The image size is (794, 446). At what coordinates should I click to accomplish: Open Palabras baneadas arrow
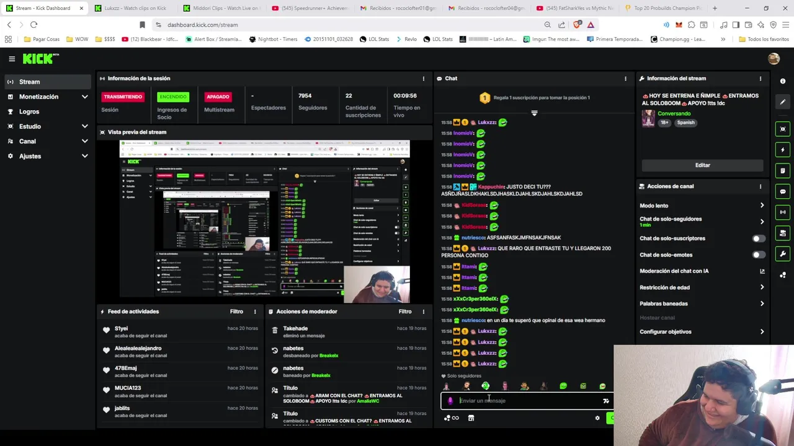click(762, 304)
